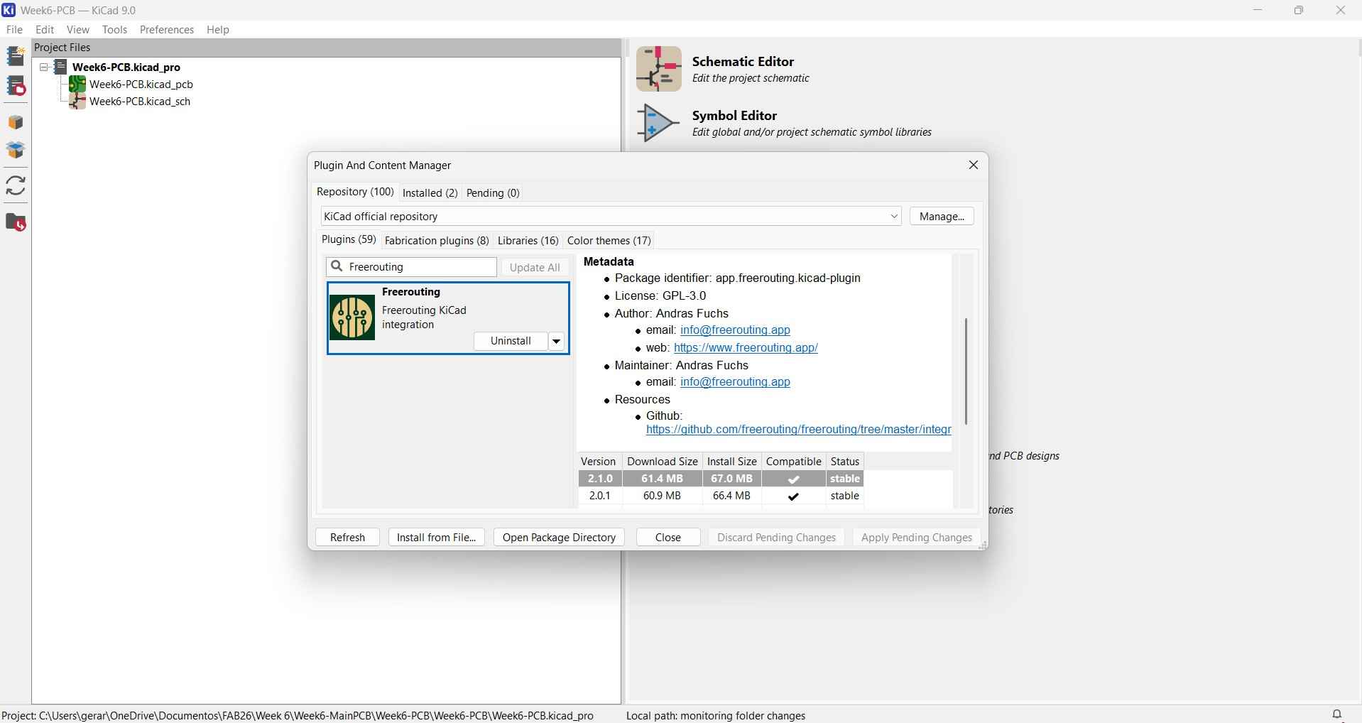Select Week6-PCB.kicad_sch file name
Viewport: 1362px width, 723px height.
[x=140, y=102]
